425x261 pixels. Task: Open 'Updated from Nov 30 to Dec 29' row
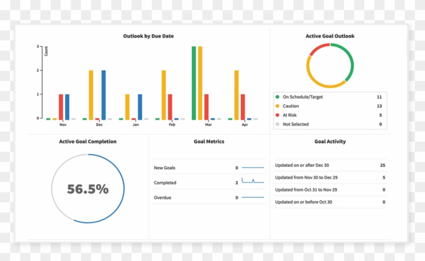tap(329, 178)
